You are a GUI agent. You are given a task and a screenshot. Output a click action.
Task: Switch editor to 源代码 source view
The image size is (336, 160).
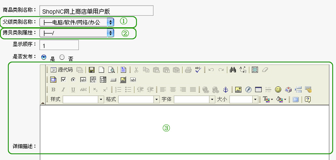point(61,70)
